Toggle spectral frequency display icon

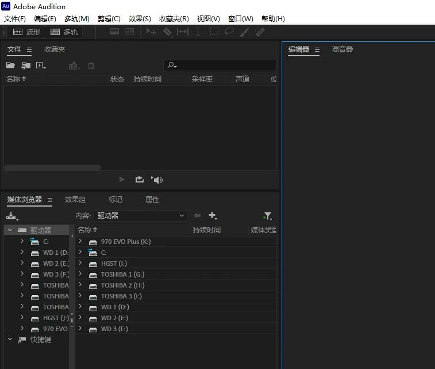[x=114, y=32]
